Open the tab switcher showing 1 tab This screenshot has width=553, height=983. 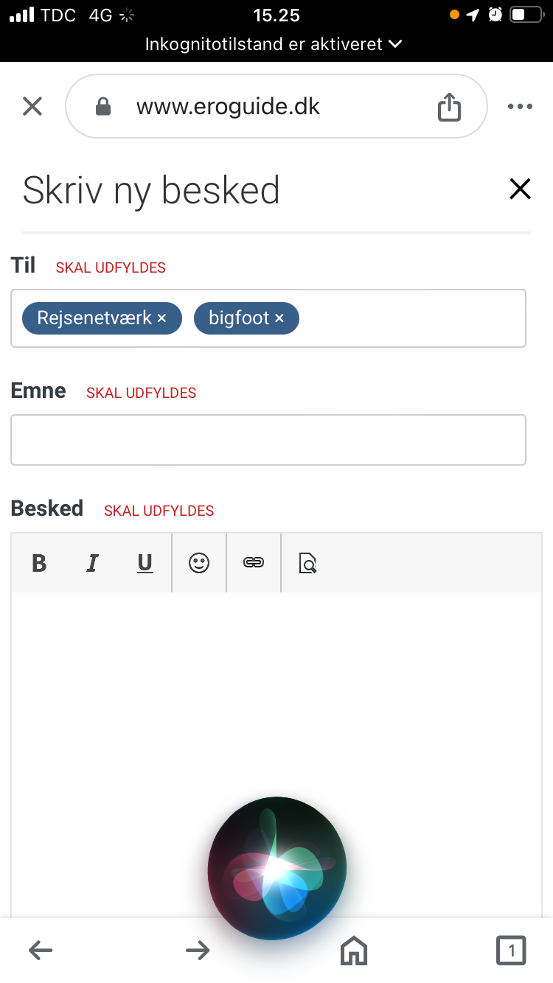511,951
